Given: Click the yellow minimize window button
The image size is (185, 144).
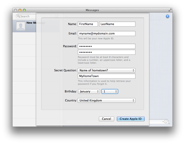Looking at the screenshot, I should click(x=20, y=10).
